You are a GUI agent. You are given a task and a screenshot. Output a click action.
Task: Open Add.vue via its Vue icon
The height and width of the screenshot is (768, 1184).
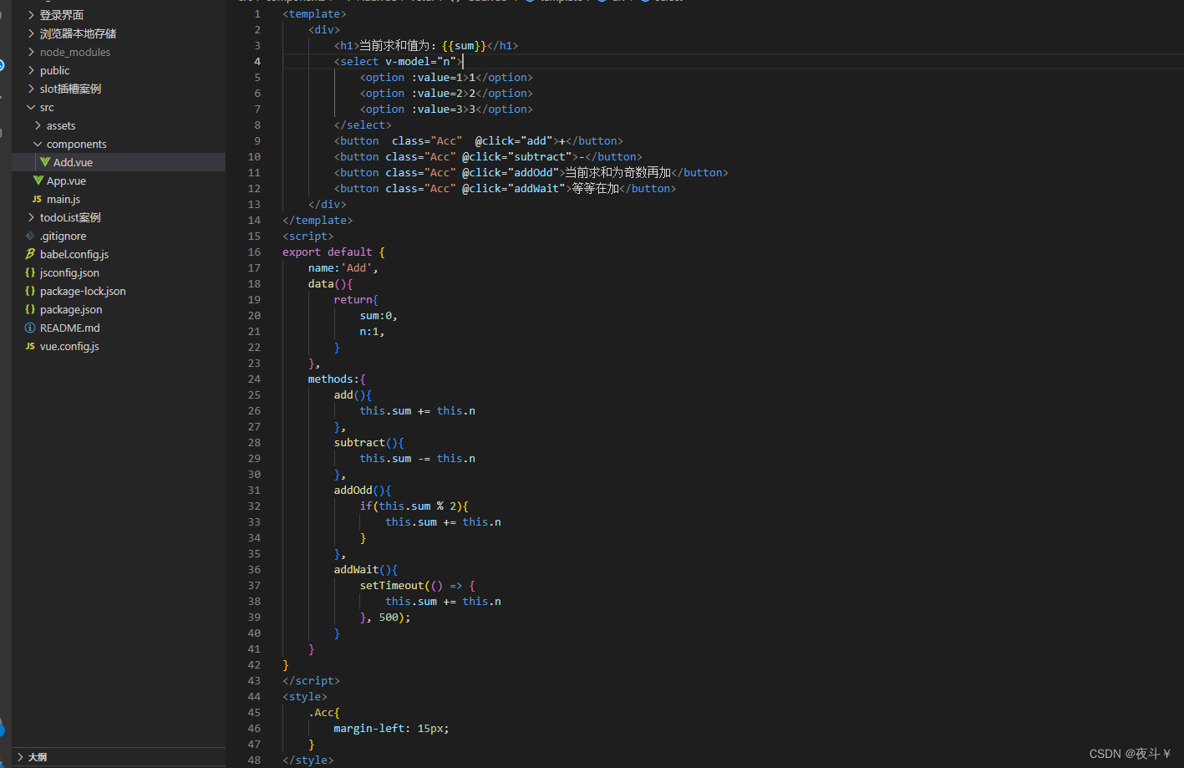[x=45, y=162]
